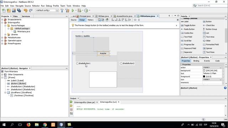Click the Preview Design toolbar icon
Screen dimensions: 228x128
[107, 20]
